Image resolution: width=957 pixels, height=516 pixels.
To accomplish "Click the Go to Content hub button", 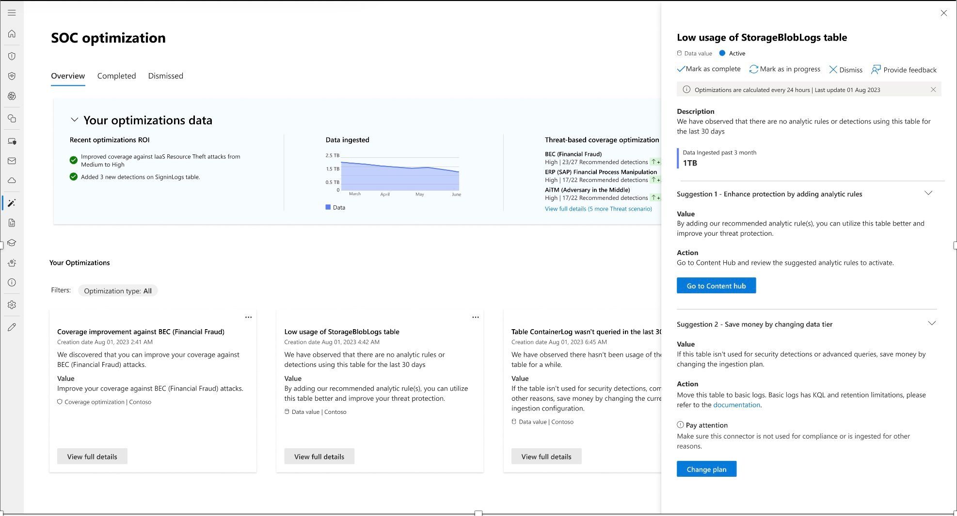I will 716,286.
